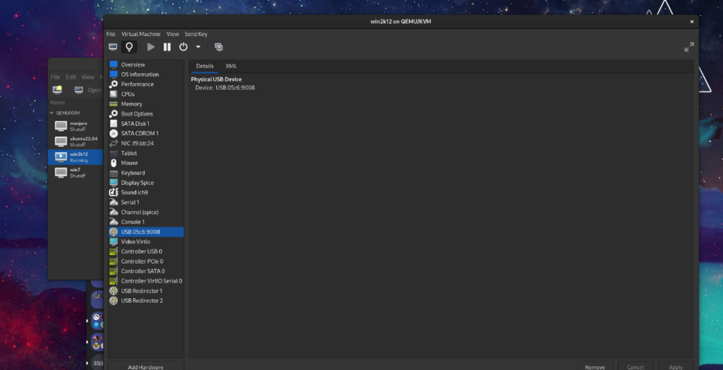Select Controller VirtIO Serial 0
723x370 pixels.
(146, 280)
